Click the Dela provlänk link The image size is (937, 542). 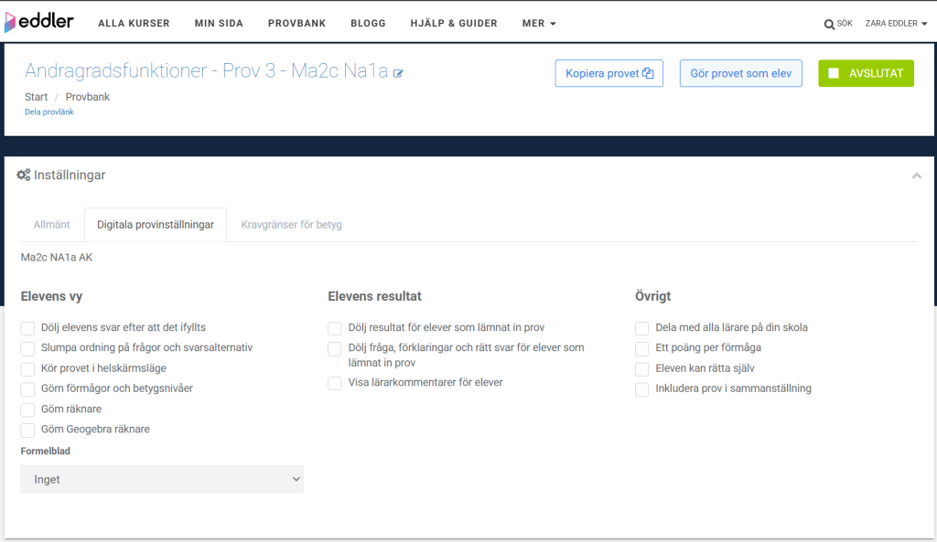[48, 112]
